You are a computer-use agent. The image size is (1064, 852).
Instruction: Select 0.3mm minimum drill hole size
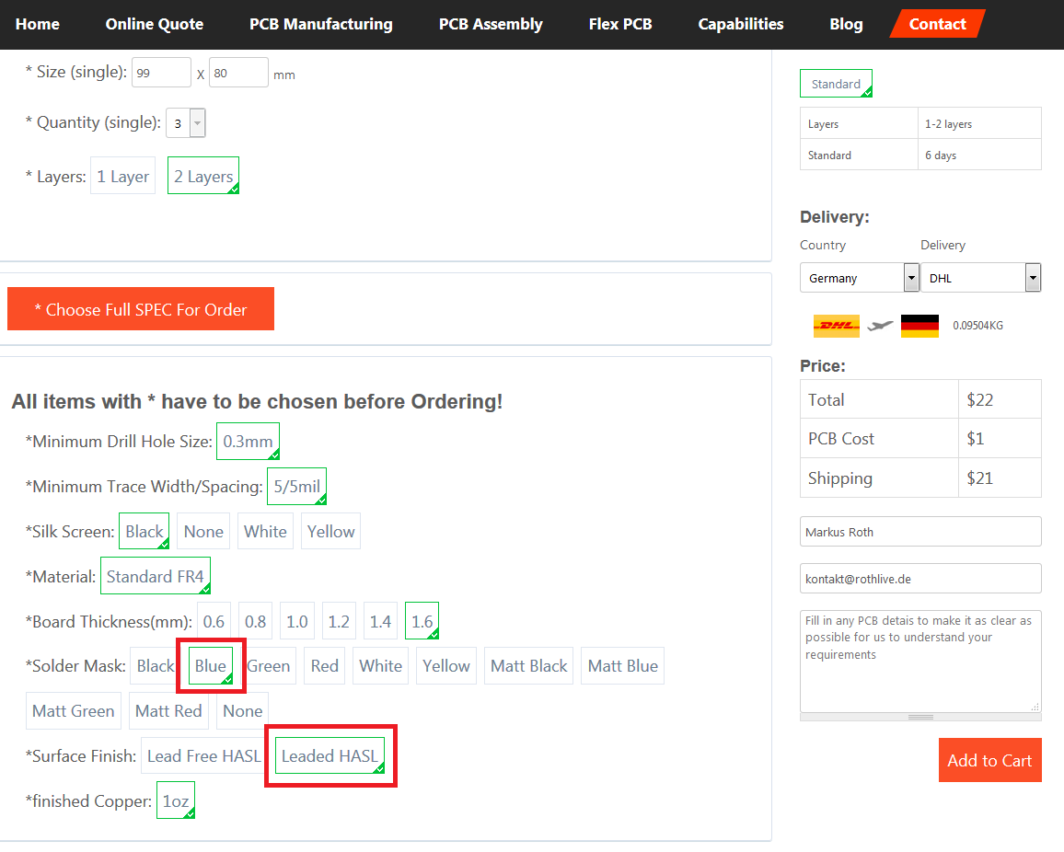pyautogui.click(x=248, y=441)
